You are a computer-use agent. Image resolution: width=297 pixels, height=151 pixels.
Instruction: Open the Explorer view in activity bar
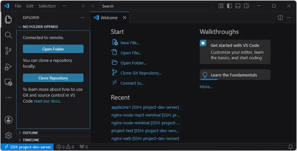[x=8, y=19]
